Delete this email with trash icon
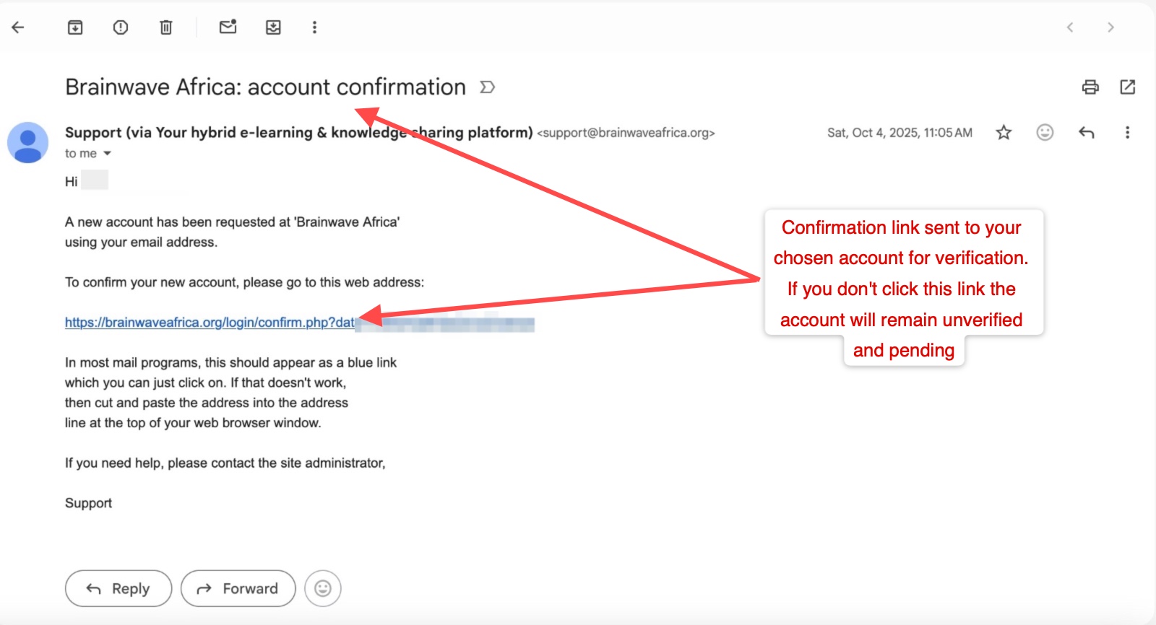 tap(166, 27)
